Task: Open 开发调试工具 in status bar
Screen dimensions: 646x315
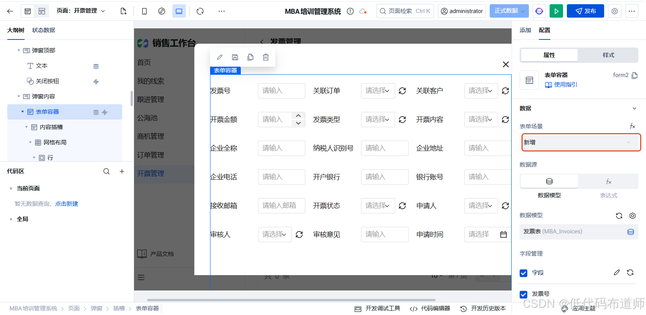Action: pos(377,308)
